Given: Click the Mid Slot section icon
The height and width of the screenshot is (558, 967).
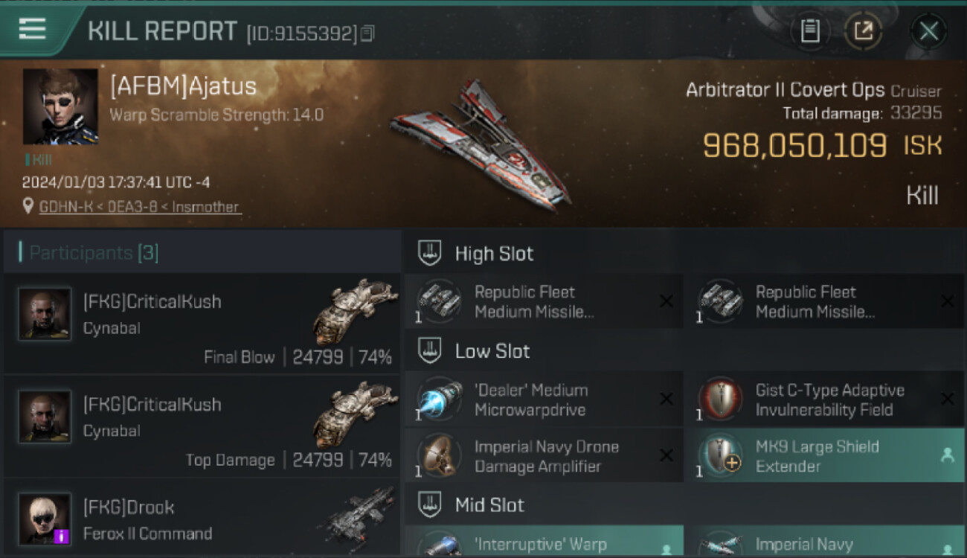Looking at the screenshot, I should click(x=430, y=504).
